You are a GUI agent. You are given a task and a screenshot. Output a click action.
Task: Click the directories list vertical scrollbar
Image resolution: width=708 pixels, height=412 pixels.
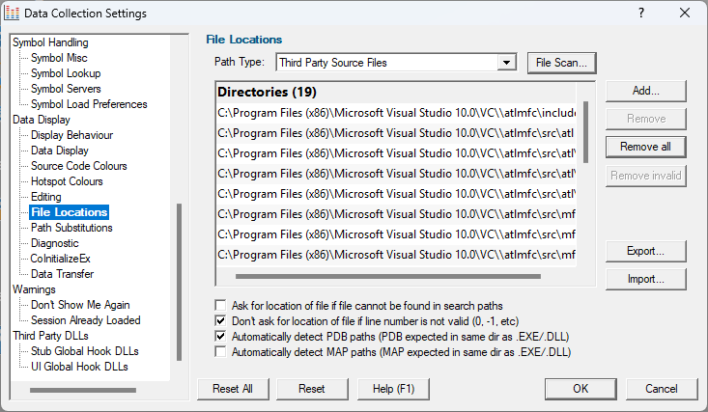(585, 132)
